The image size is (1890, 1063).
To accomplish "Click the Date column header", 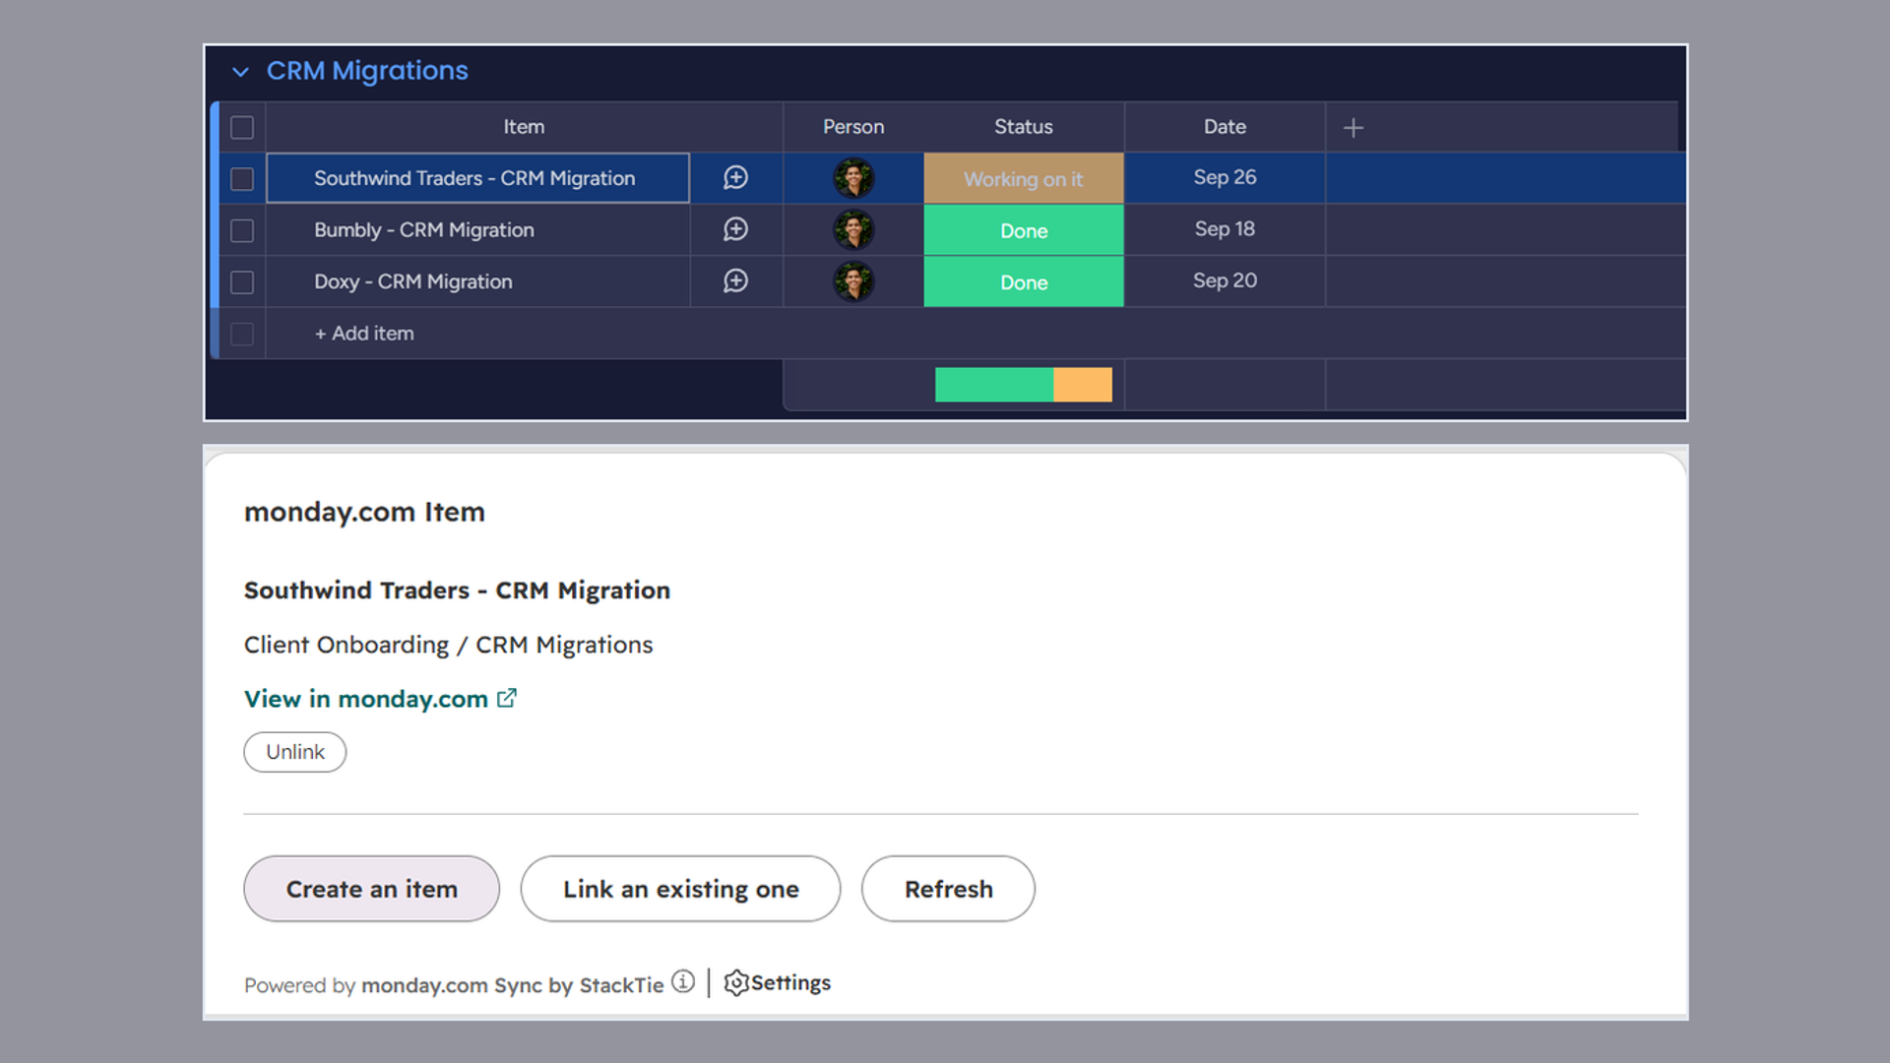I will point(1225,127).
